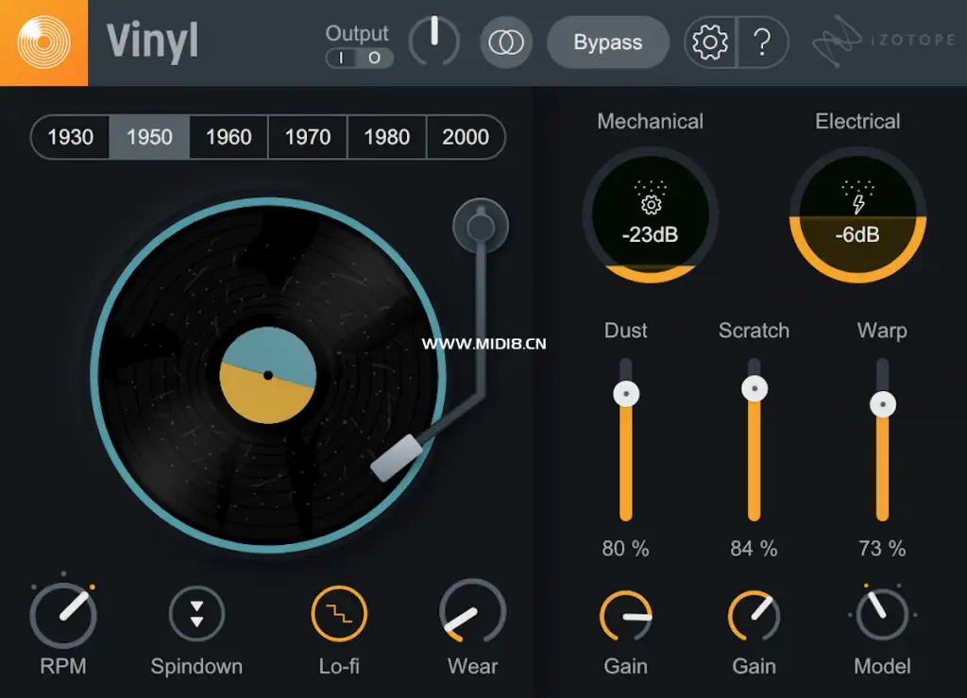Trigger the Spindown arrows icon
This screenshot has height=698, width=967.
click(196, 614)
